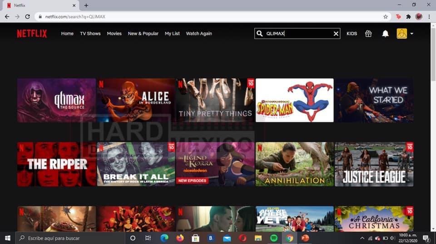Clear the QLIMAX search text
Viewport: 436px width, 244px height.
[336, 34]
